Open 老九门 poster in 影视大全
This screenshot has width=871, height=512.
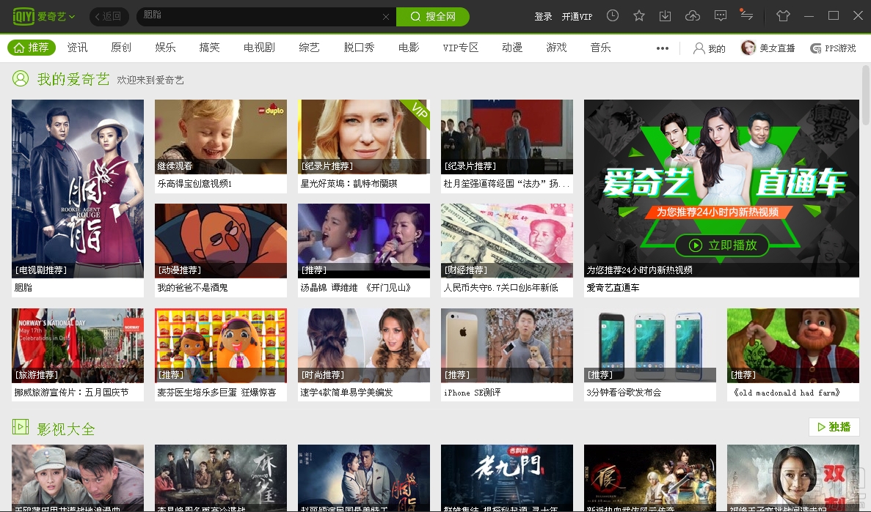click(506, 478)
